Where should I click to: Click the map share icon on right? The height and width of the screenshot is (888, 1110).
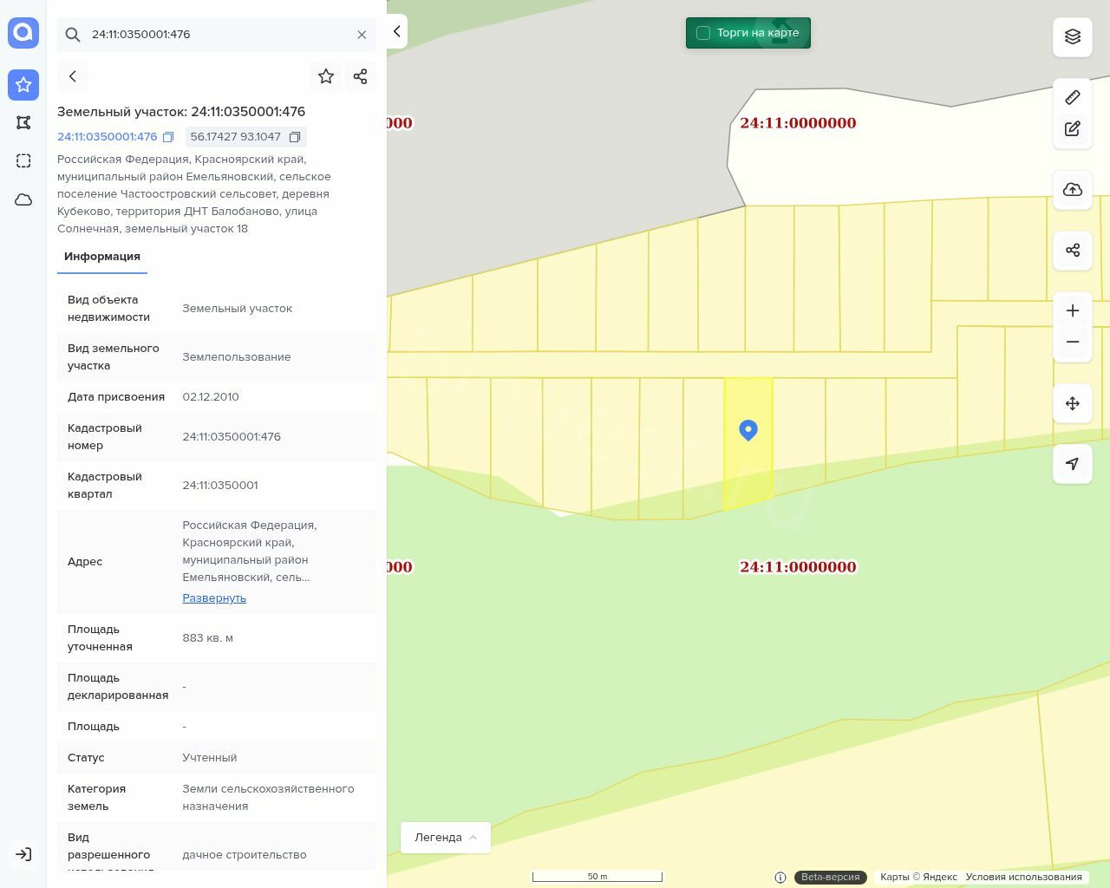[1073, 251]
